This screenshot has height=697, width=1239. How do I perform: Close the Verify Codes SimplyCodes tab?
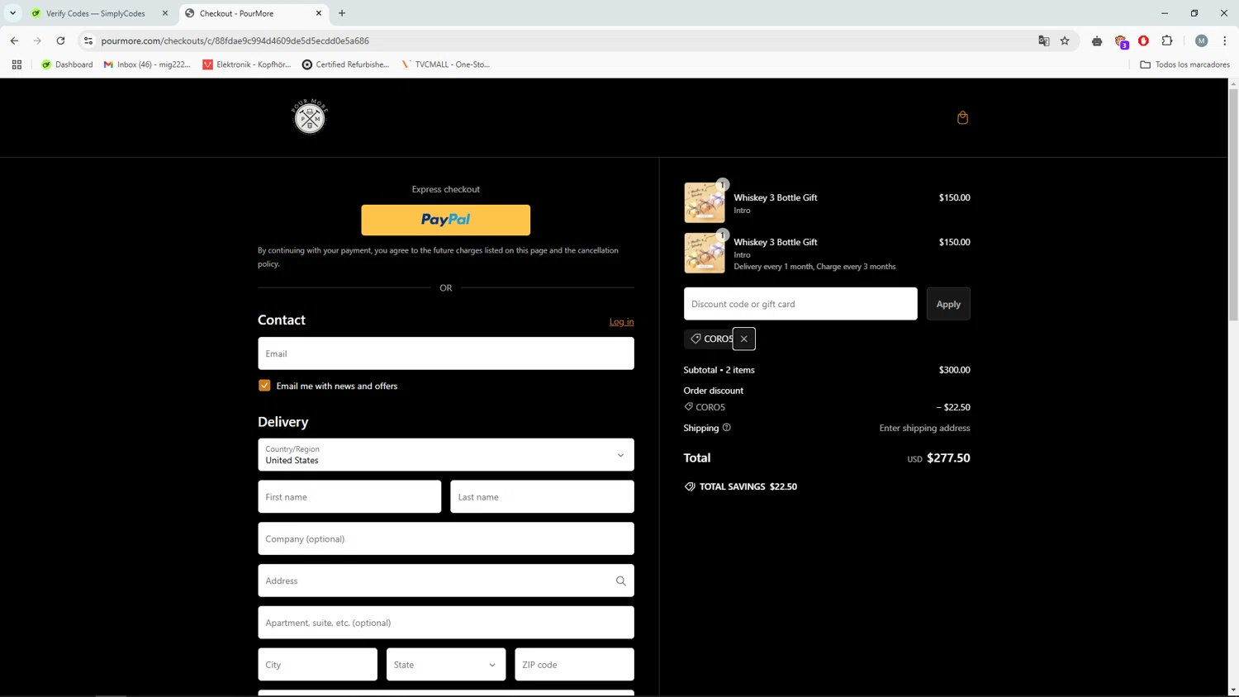[165, 13]
